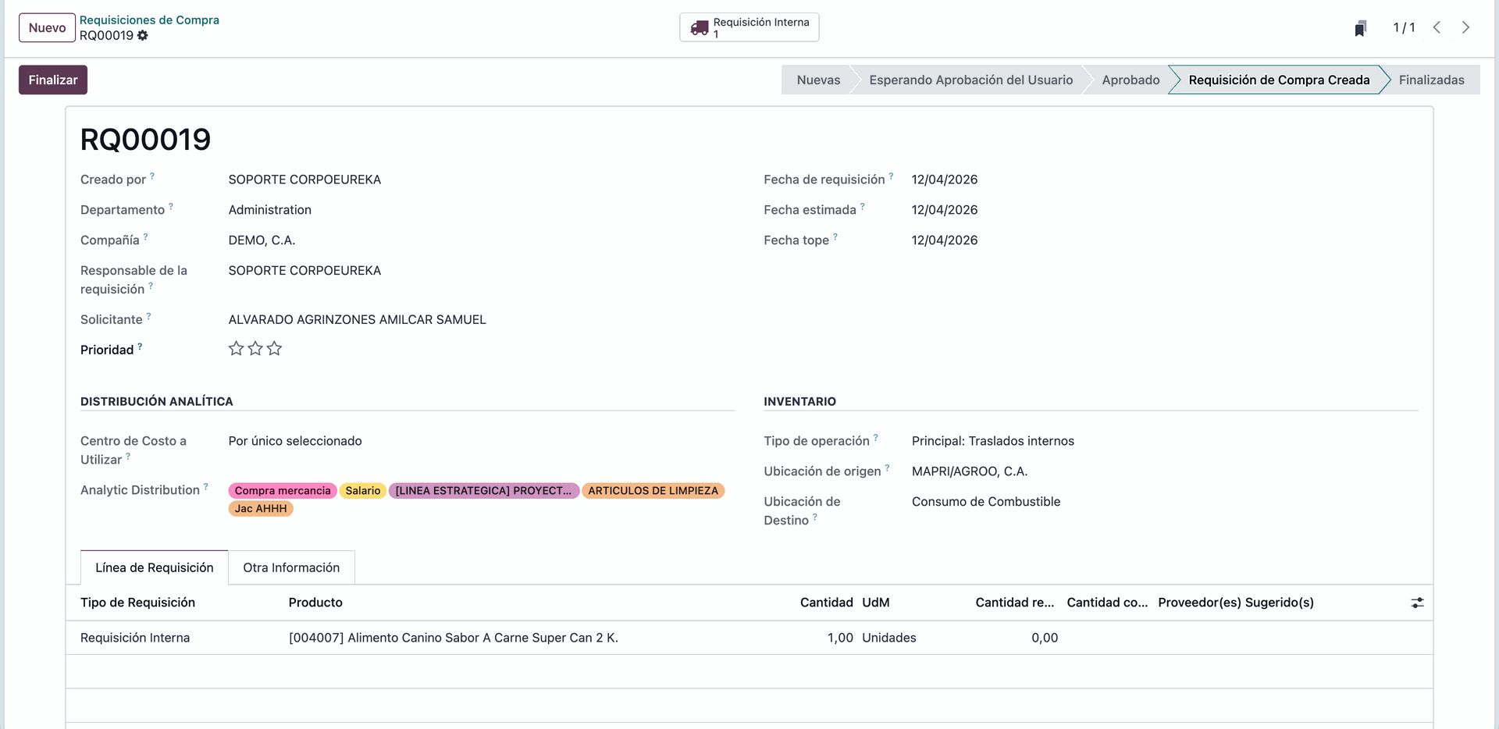Click the gear icon beside RQ00019
The image size is (1499, 729).
[142, 35]
